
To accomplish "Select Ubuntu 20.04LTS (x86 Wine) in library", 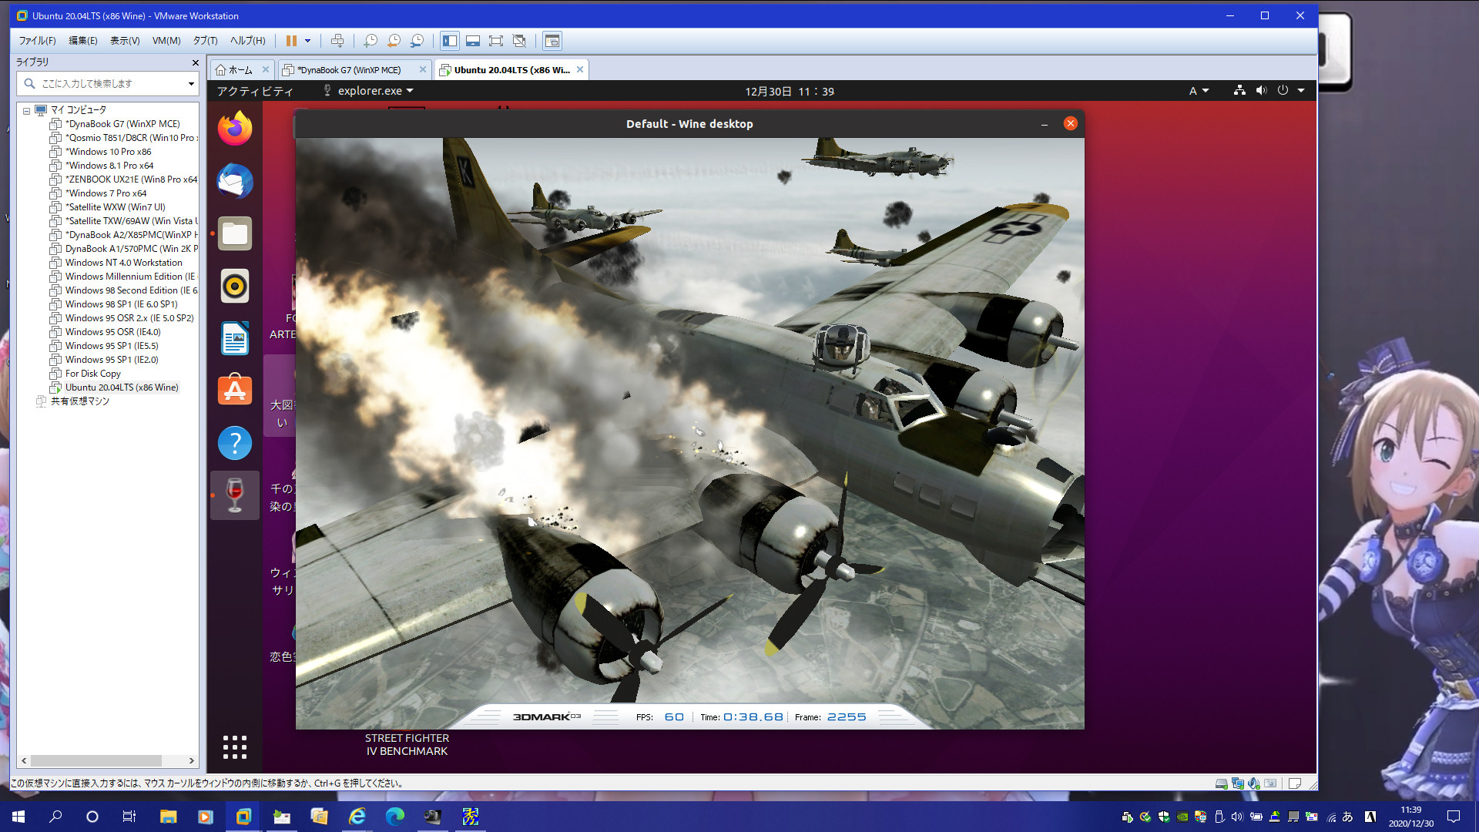I will (x=114, y=387).
